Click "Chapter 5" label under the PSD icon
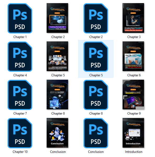155x157 pixels. (x=96, y=75)
